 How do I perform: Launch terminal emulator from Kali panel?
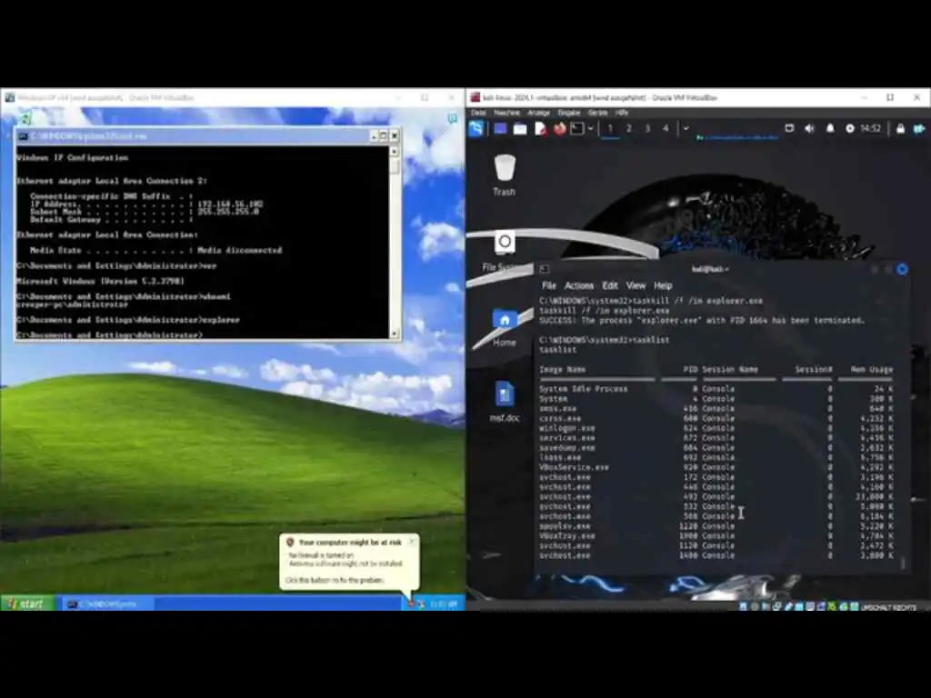(x=577, y=128)
